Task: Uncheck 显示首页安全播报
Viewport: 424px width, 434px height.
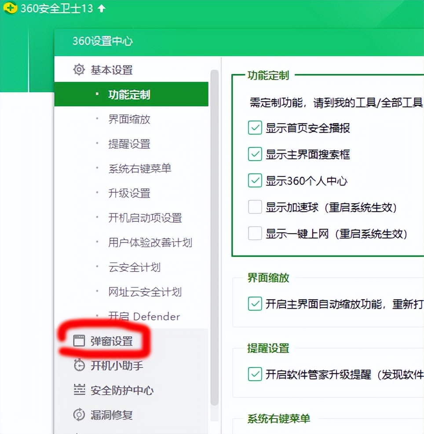Action: [255, 128]
